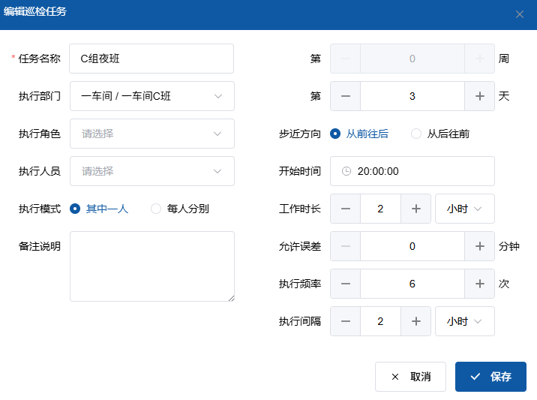Viewport: 537px width, 400px height.
Task: Increase 允许误差 minutes with plus button
Action: pos(479,246)
